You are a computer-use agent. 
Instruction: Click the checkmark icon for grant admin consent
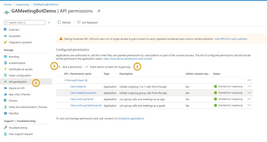point(87,67)
